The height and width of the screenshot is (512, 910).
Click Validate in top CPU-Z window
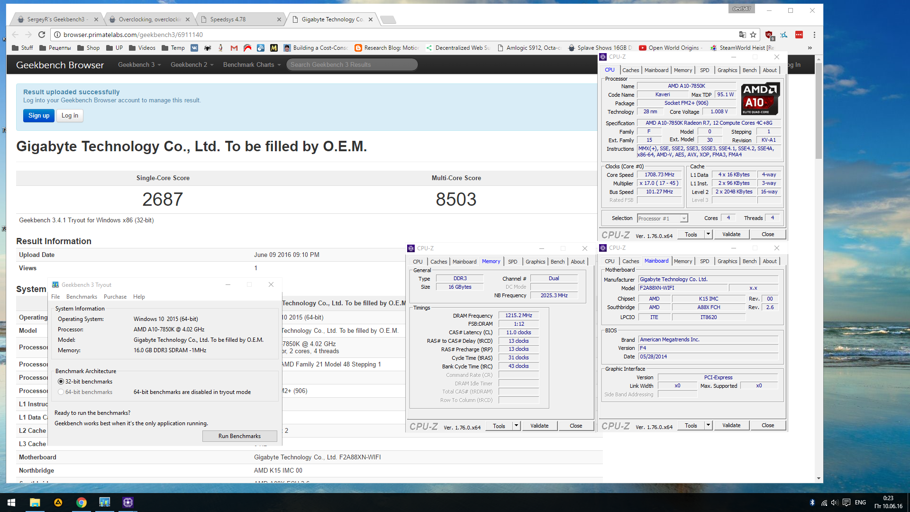pyautogui.click(x=731, y=234)
